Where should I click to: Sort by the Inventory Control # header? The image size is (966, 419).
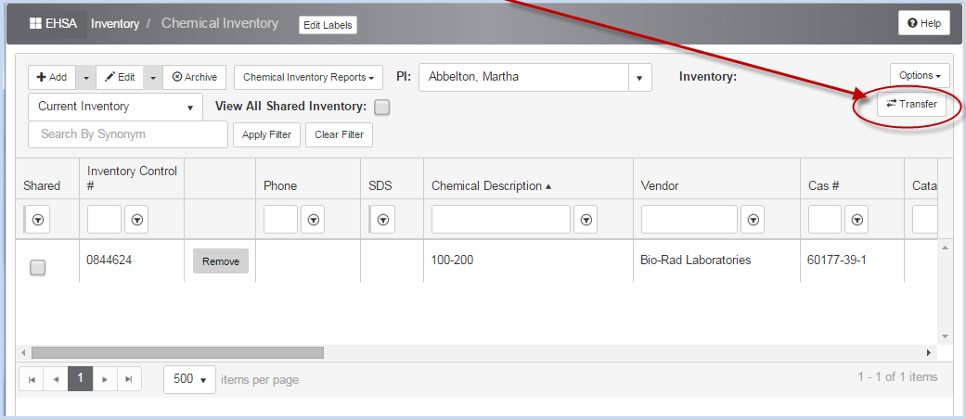tap(132, 178)
